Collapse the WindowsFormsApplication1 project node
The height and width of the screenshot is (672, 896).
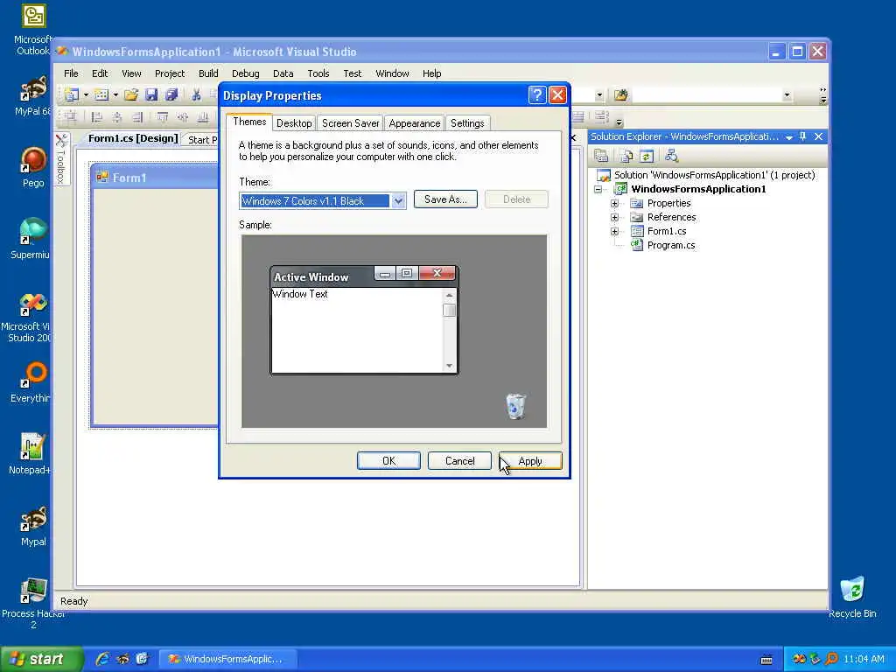tap(598, 189)
